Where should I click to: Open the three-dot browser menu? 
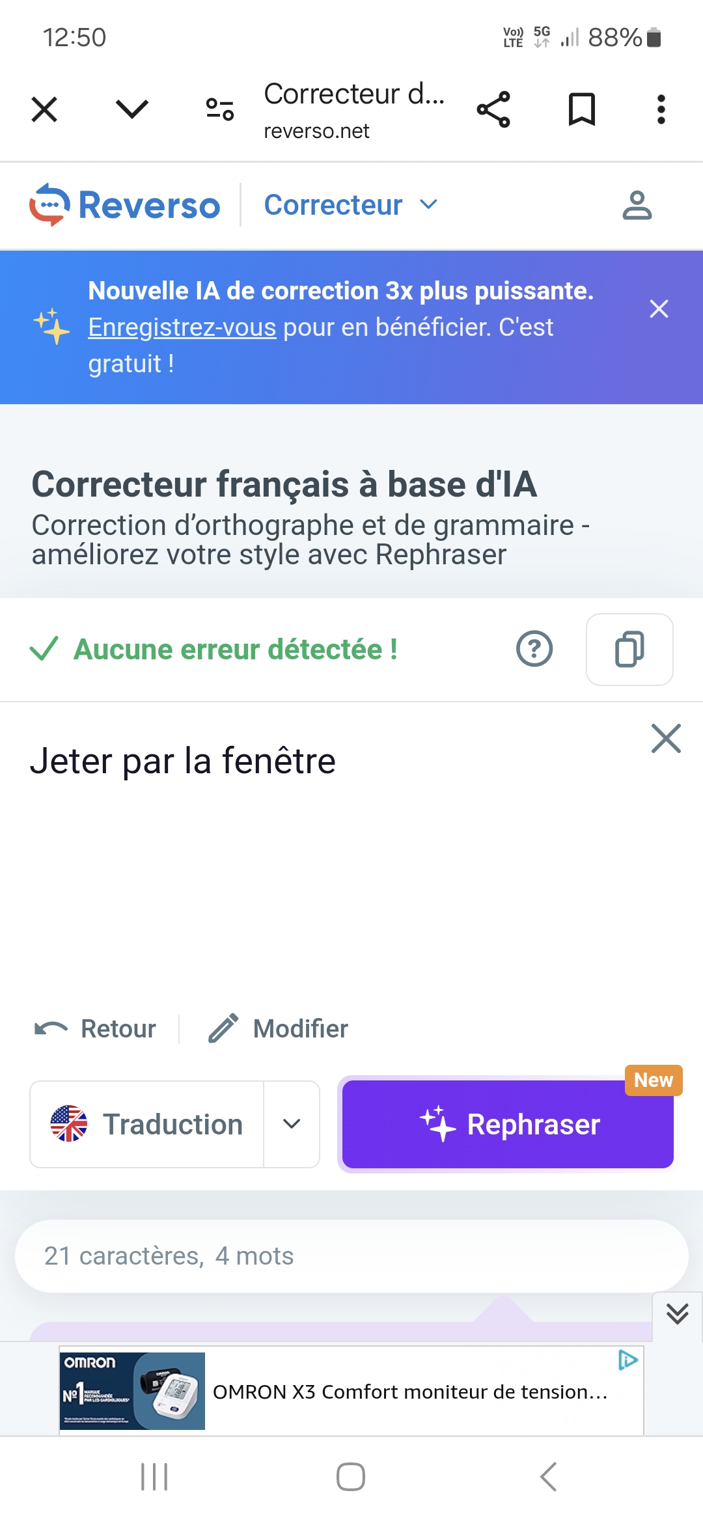(661, 109)
